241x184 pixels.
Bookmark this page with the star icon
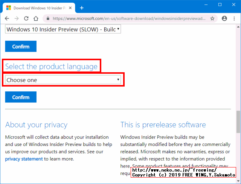click(212, 18)
